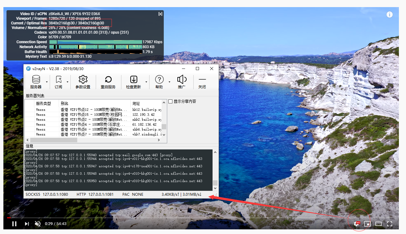
Task: Skip to the next video
Action: pos(27,224)
